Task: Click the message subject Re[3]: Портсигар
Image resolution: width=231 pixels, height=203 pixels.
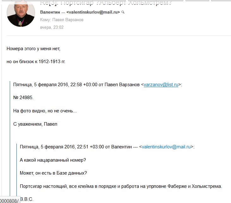Action: click(106, 3)
